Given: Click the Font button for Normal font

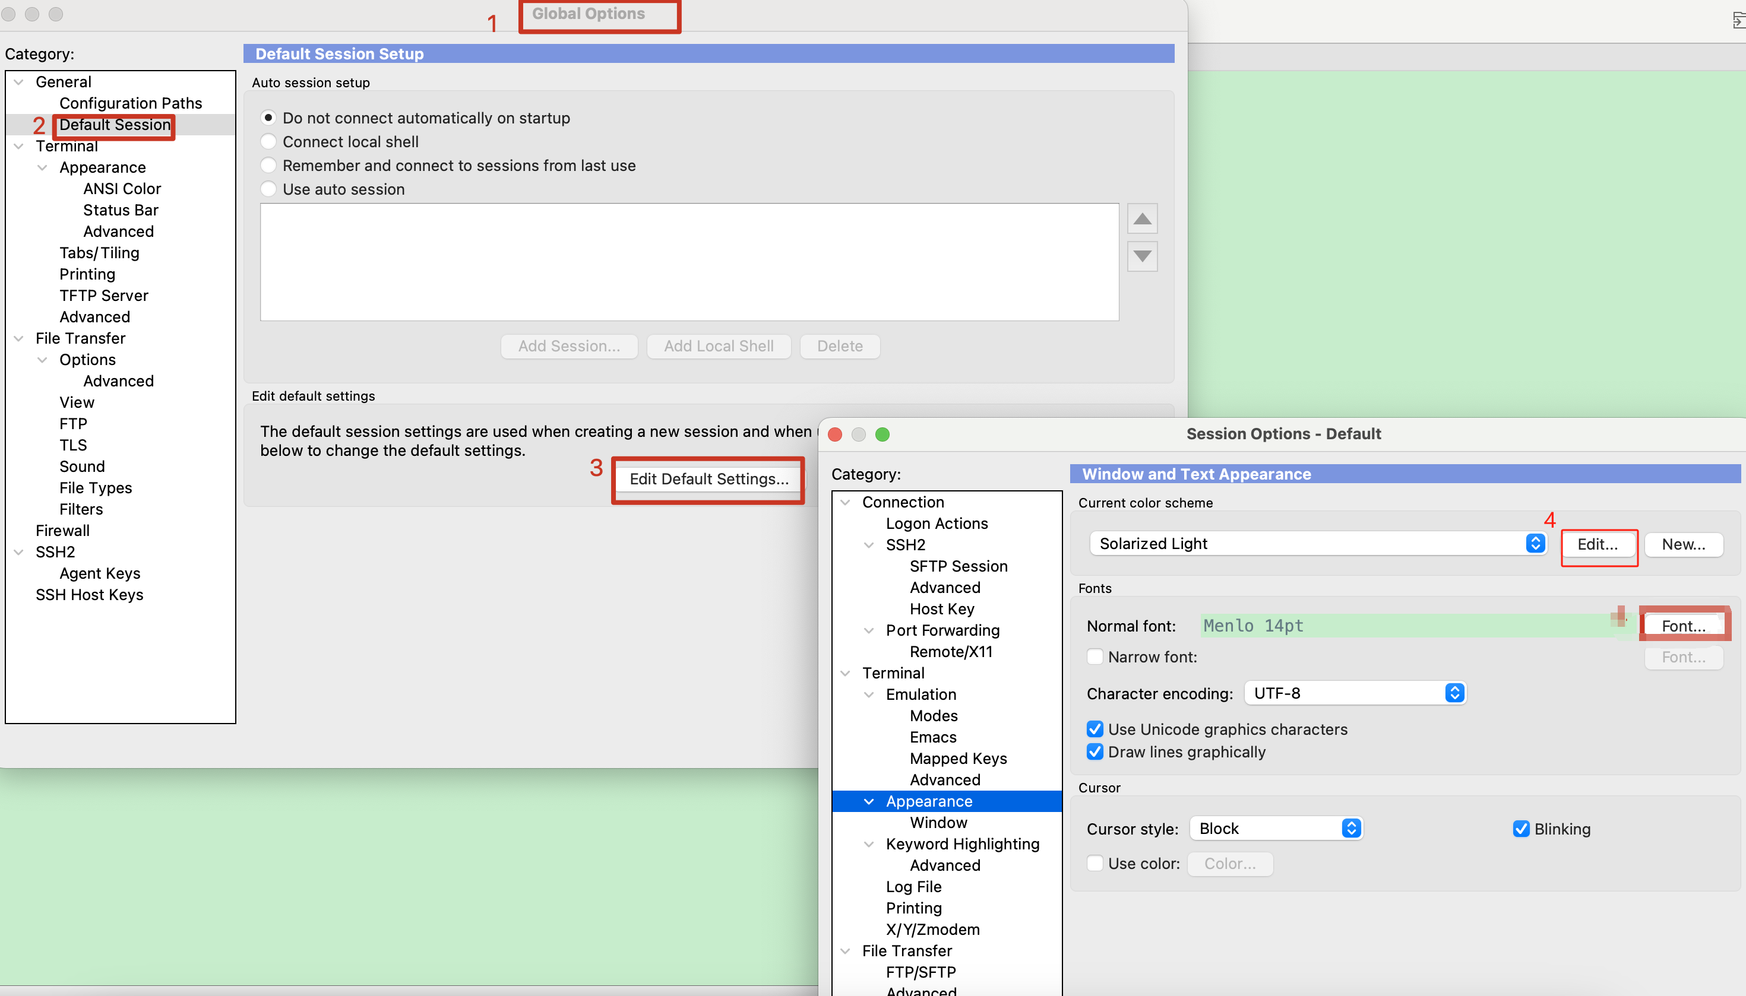Looking at the screenshot, I should tap(1683, 625).
